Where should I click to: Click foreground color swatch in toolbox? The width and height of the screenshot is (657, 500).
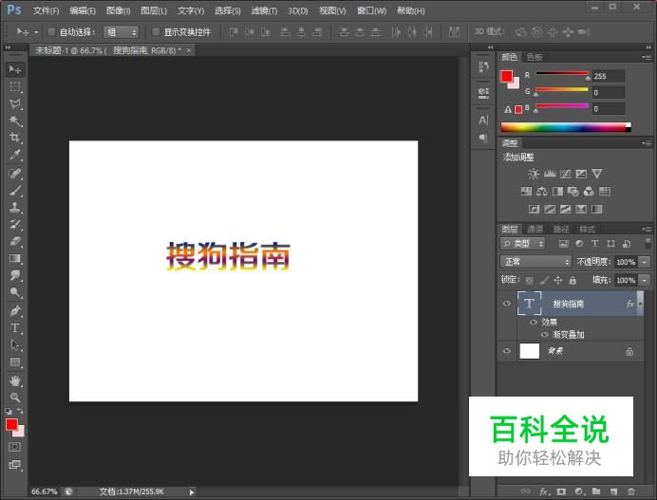point(11,425)
